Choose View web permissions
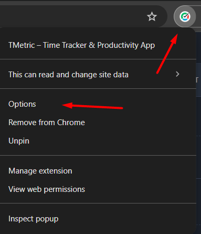Image resolution: width=201 pixels, height=234 pixels. pyautogui.click(x=98, y=189)
